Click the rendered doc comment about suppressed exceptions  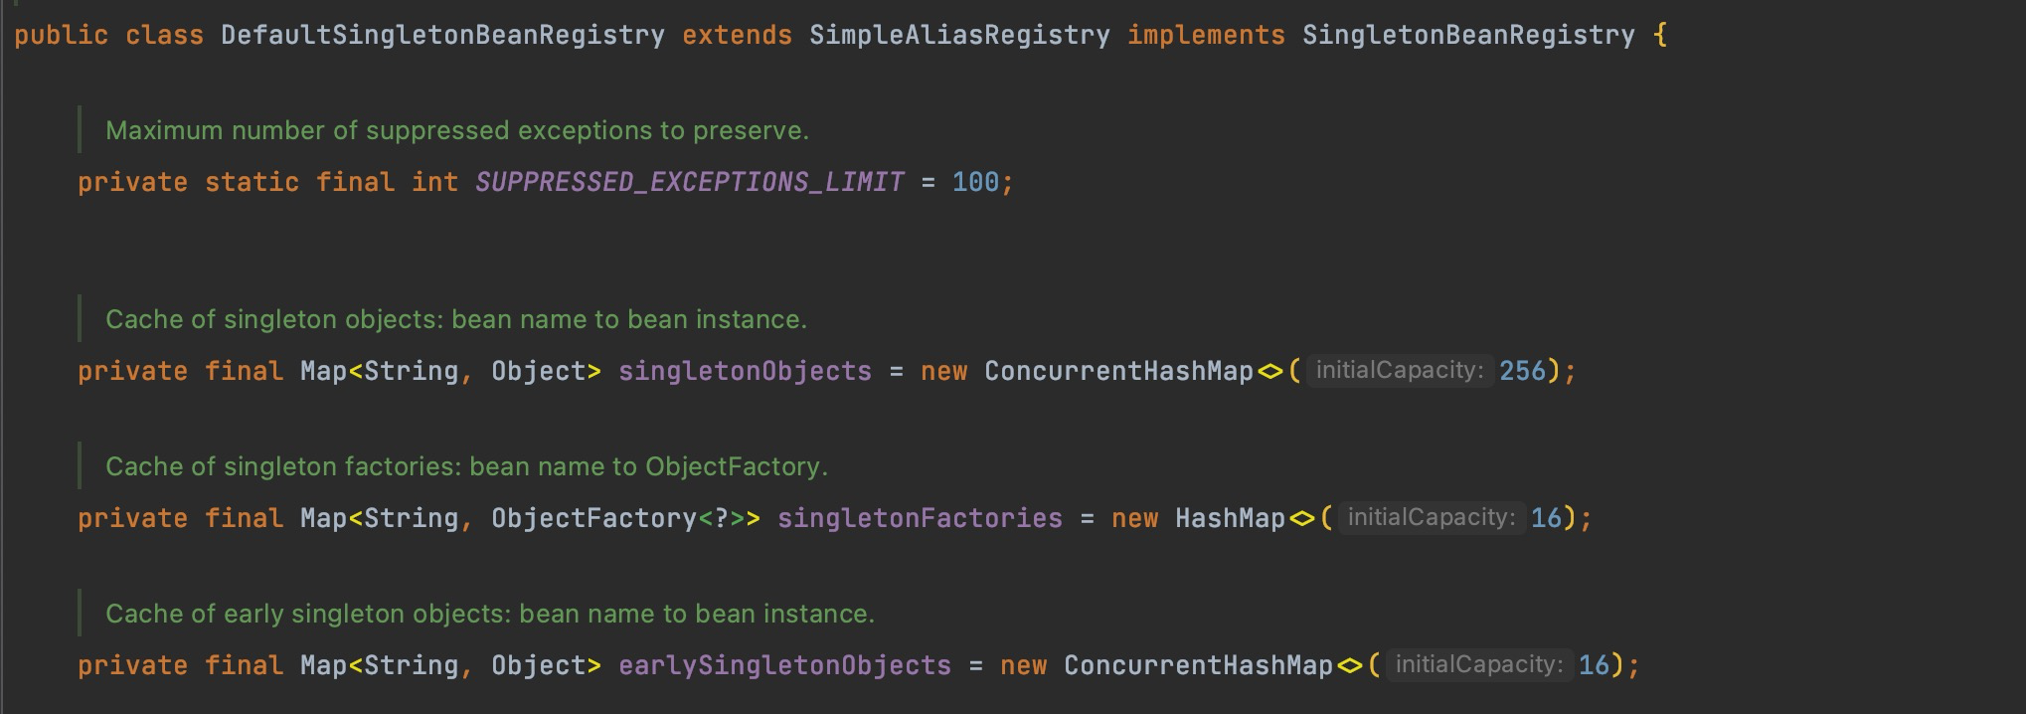tap(457, 130)
